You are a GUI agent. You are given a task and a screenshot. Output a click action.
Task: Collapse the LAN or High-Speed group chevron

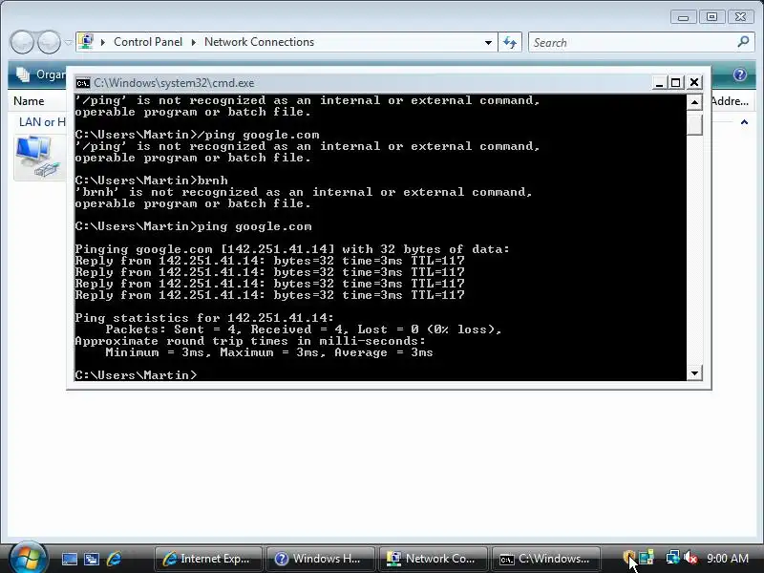point(744,122)
